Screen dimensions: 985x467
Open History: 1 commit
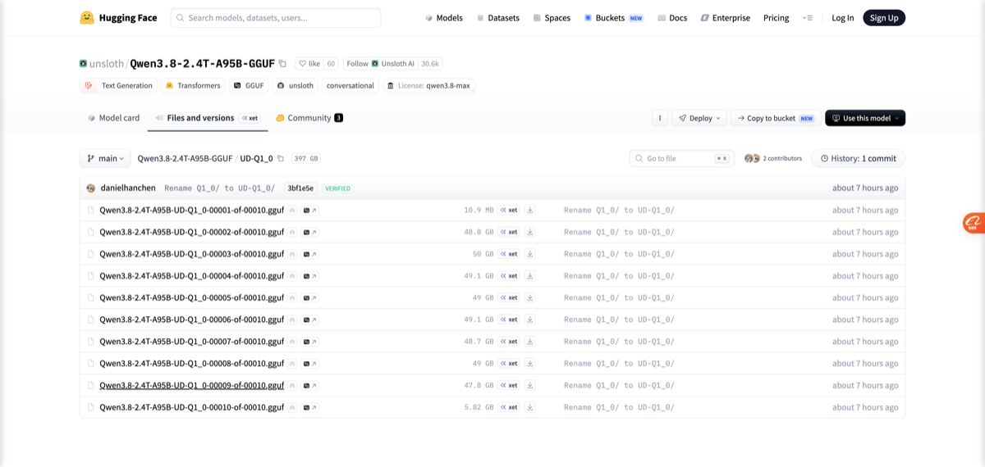click(858, 159)
